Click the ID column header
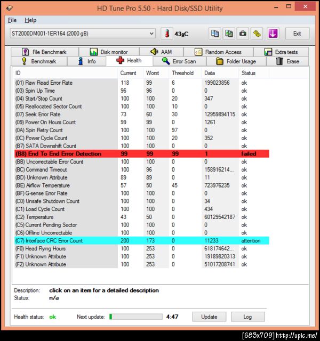Screen dimensions: 320x341 (x=65, y=73)
